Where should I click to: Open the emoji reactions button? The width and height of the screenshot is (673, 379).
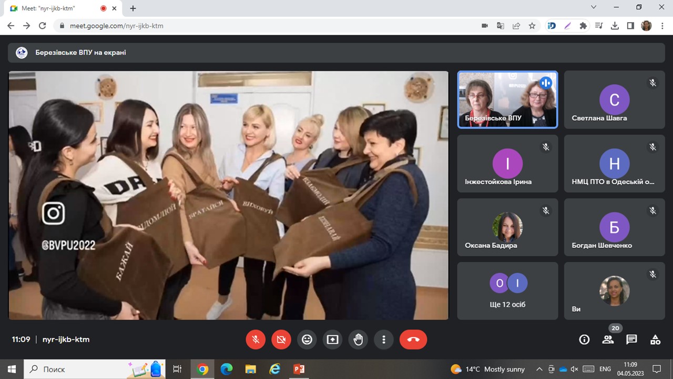[x=307, y=340]
